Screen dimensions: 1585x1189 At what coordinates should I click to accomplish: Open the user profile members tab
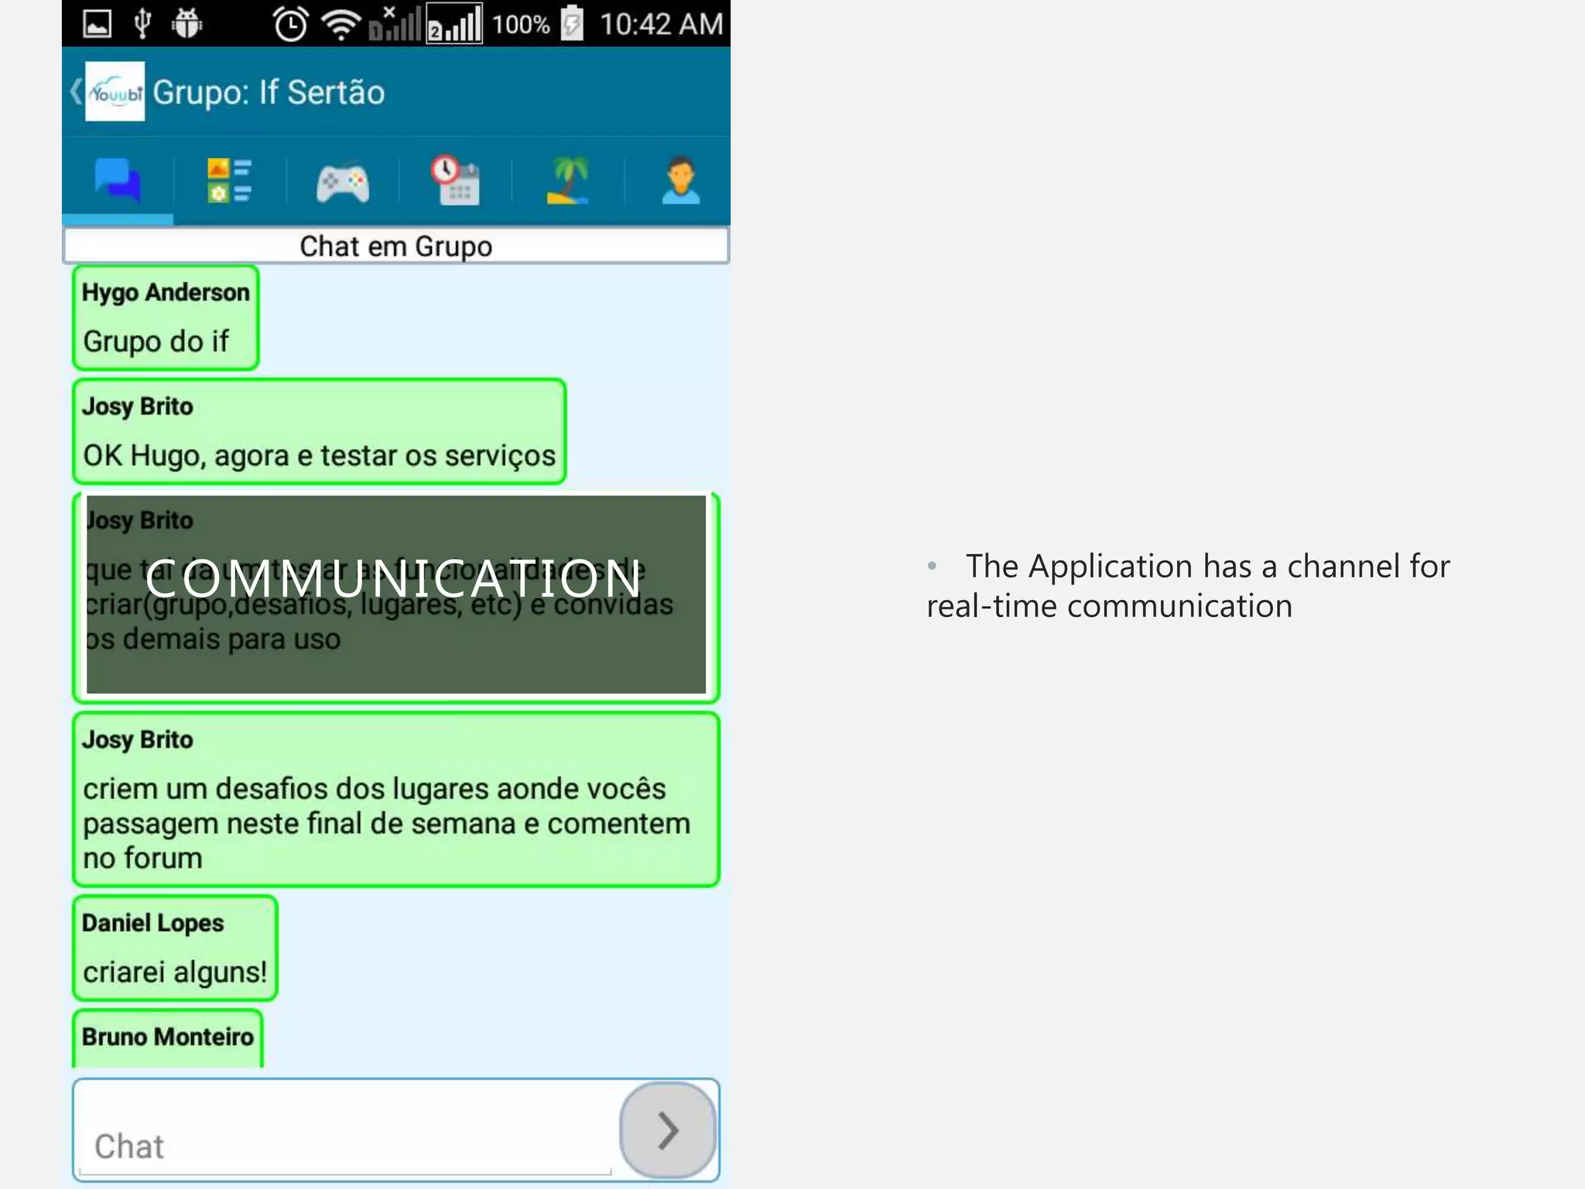[681, 180]
